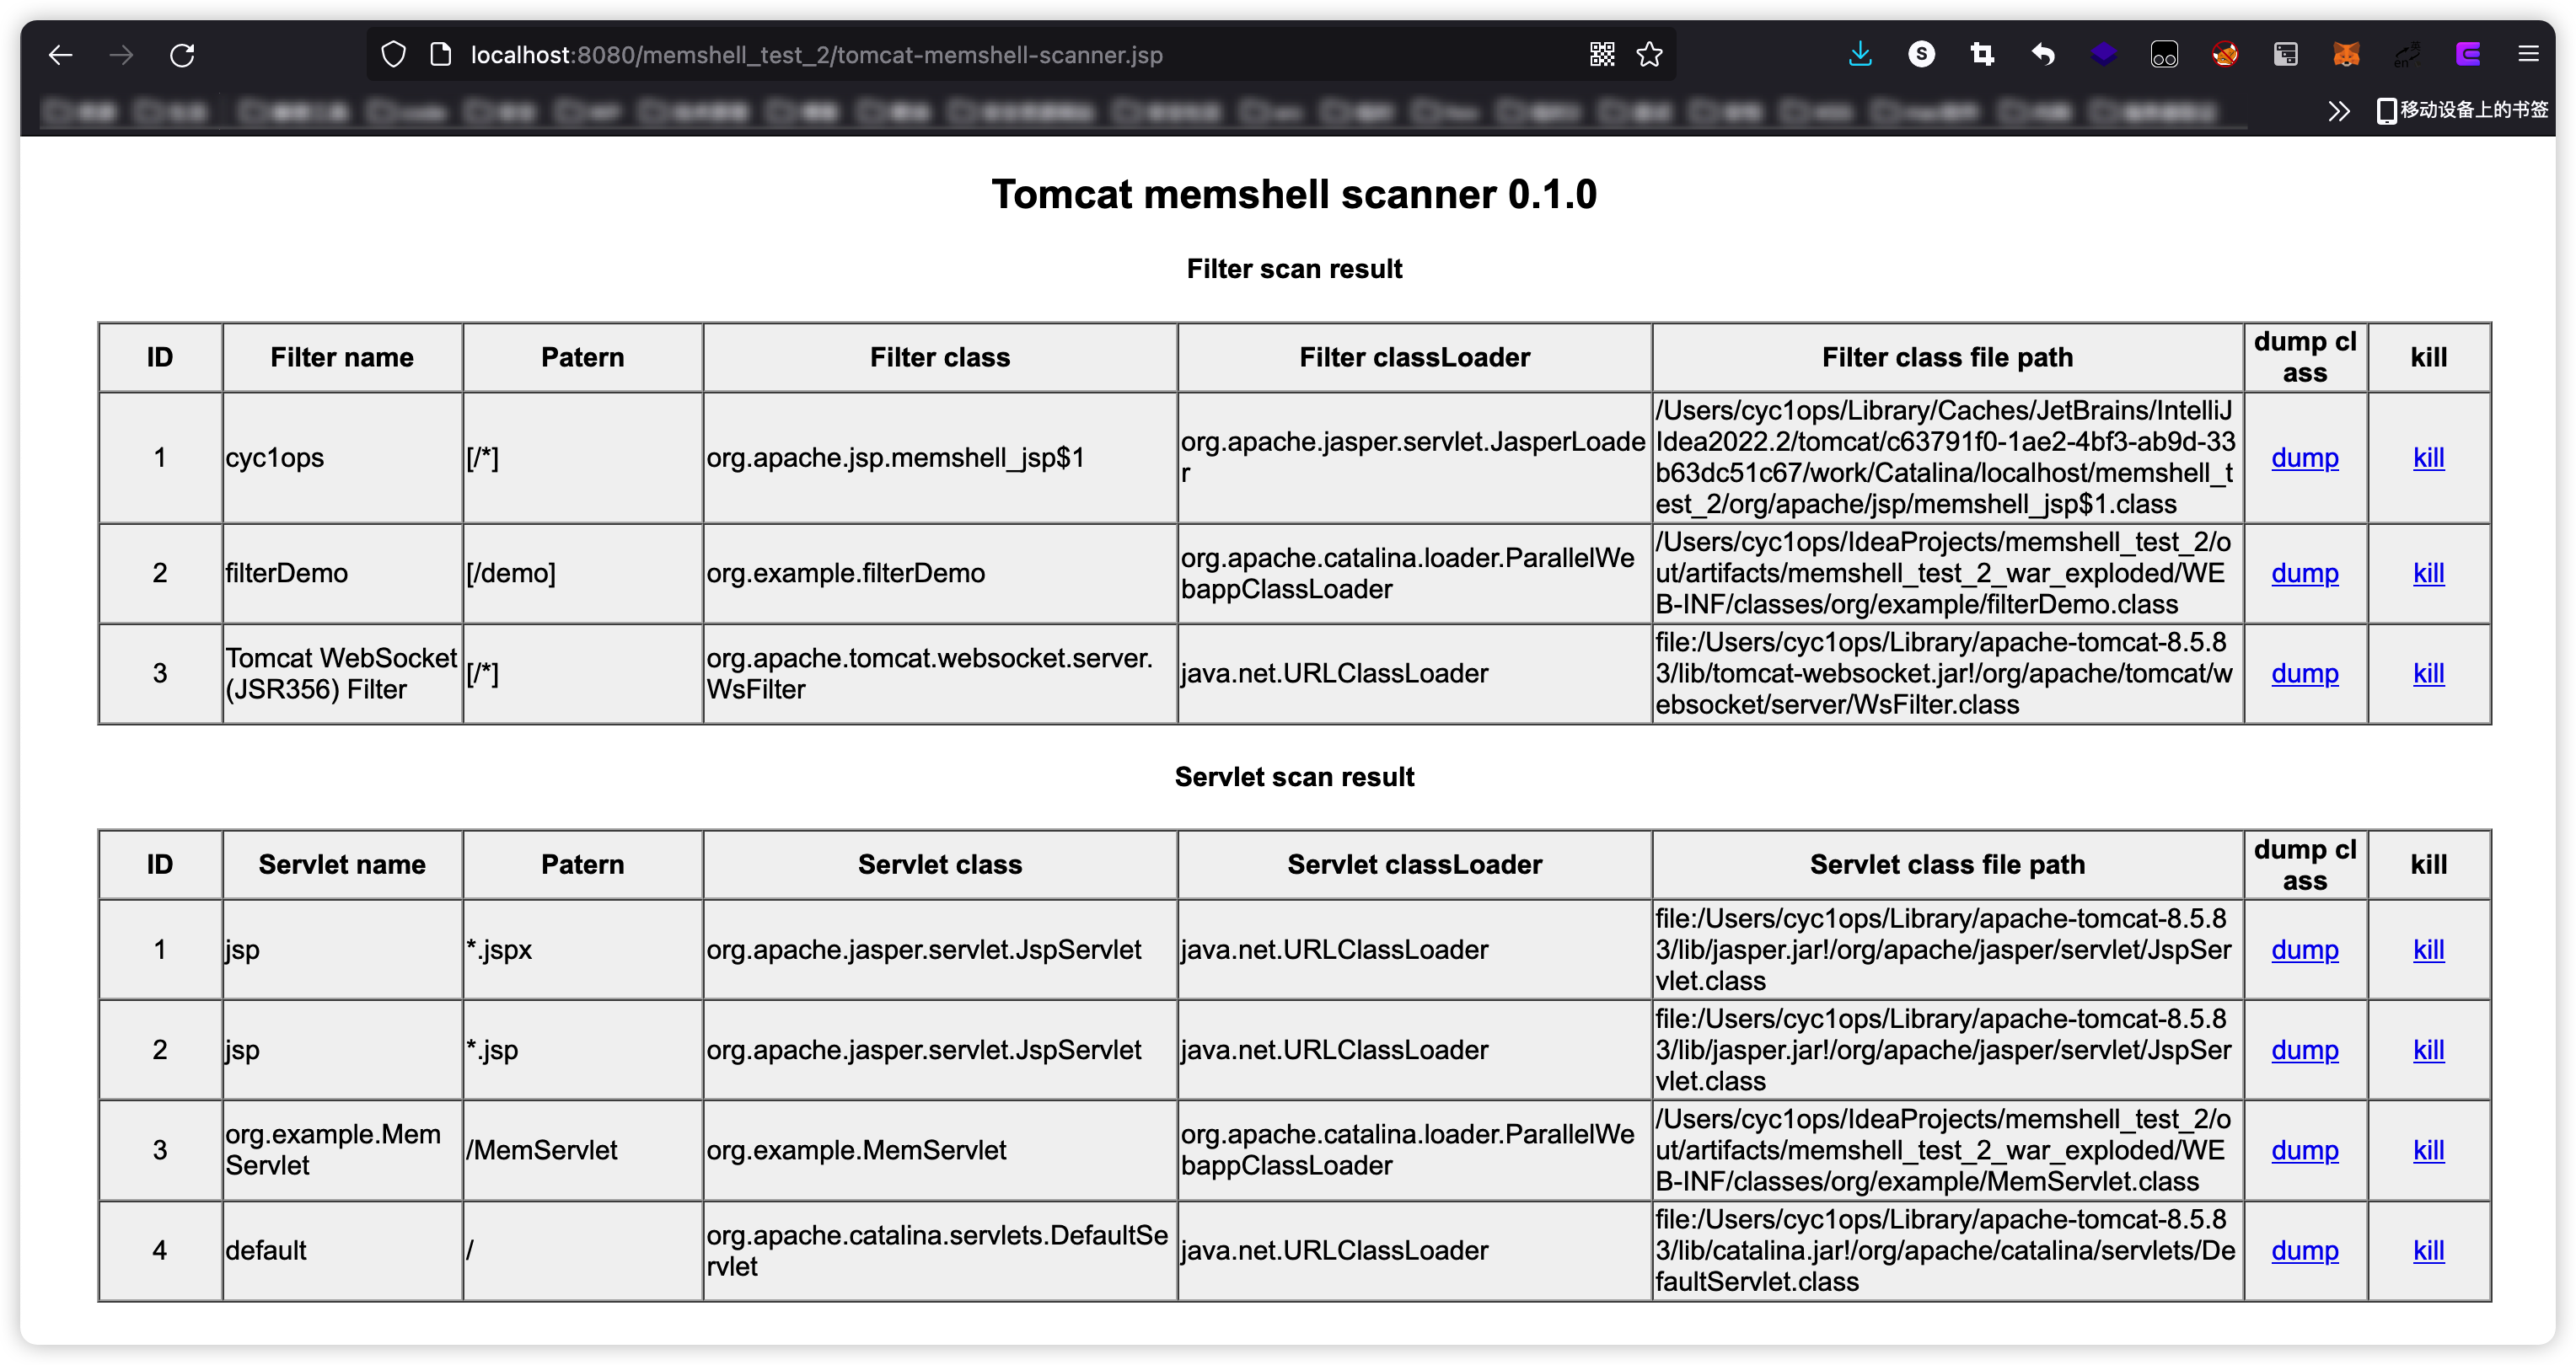The width and height of the screenshot is (2576, 1365).
Task: Open the MetaMask fox extension
Action: pyautogui.click(x=2347, y=55)
